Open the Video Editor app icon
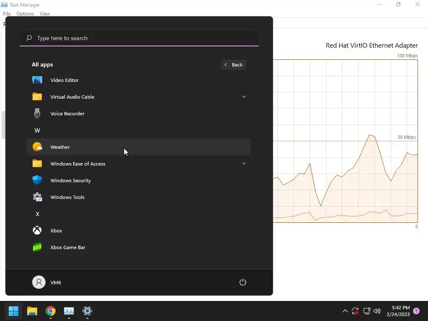The height and width of the screenshot is (321, 428). coord(37,80)
